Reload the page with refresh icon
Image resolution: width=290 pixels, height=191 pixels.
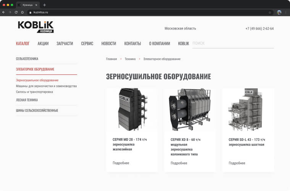pos(16,12)
